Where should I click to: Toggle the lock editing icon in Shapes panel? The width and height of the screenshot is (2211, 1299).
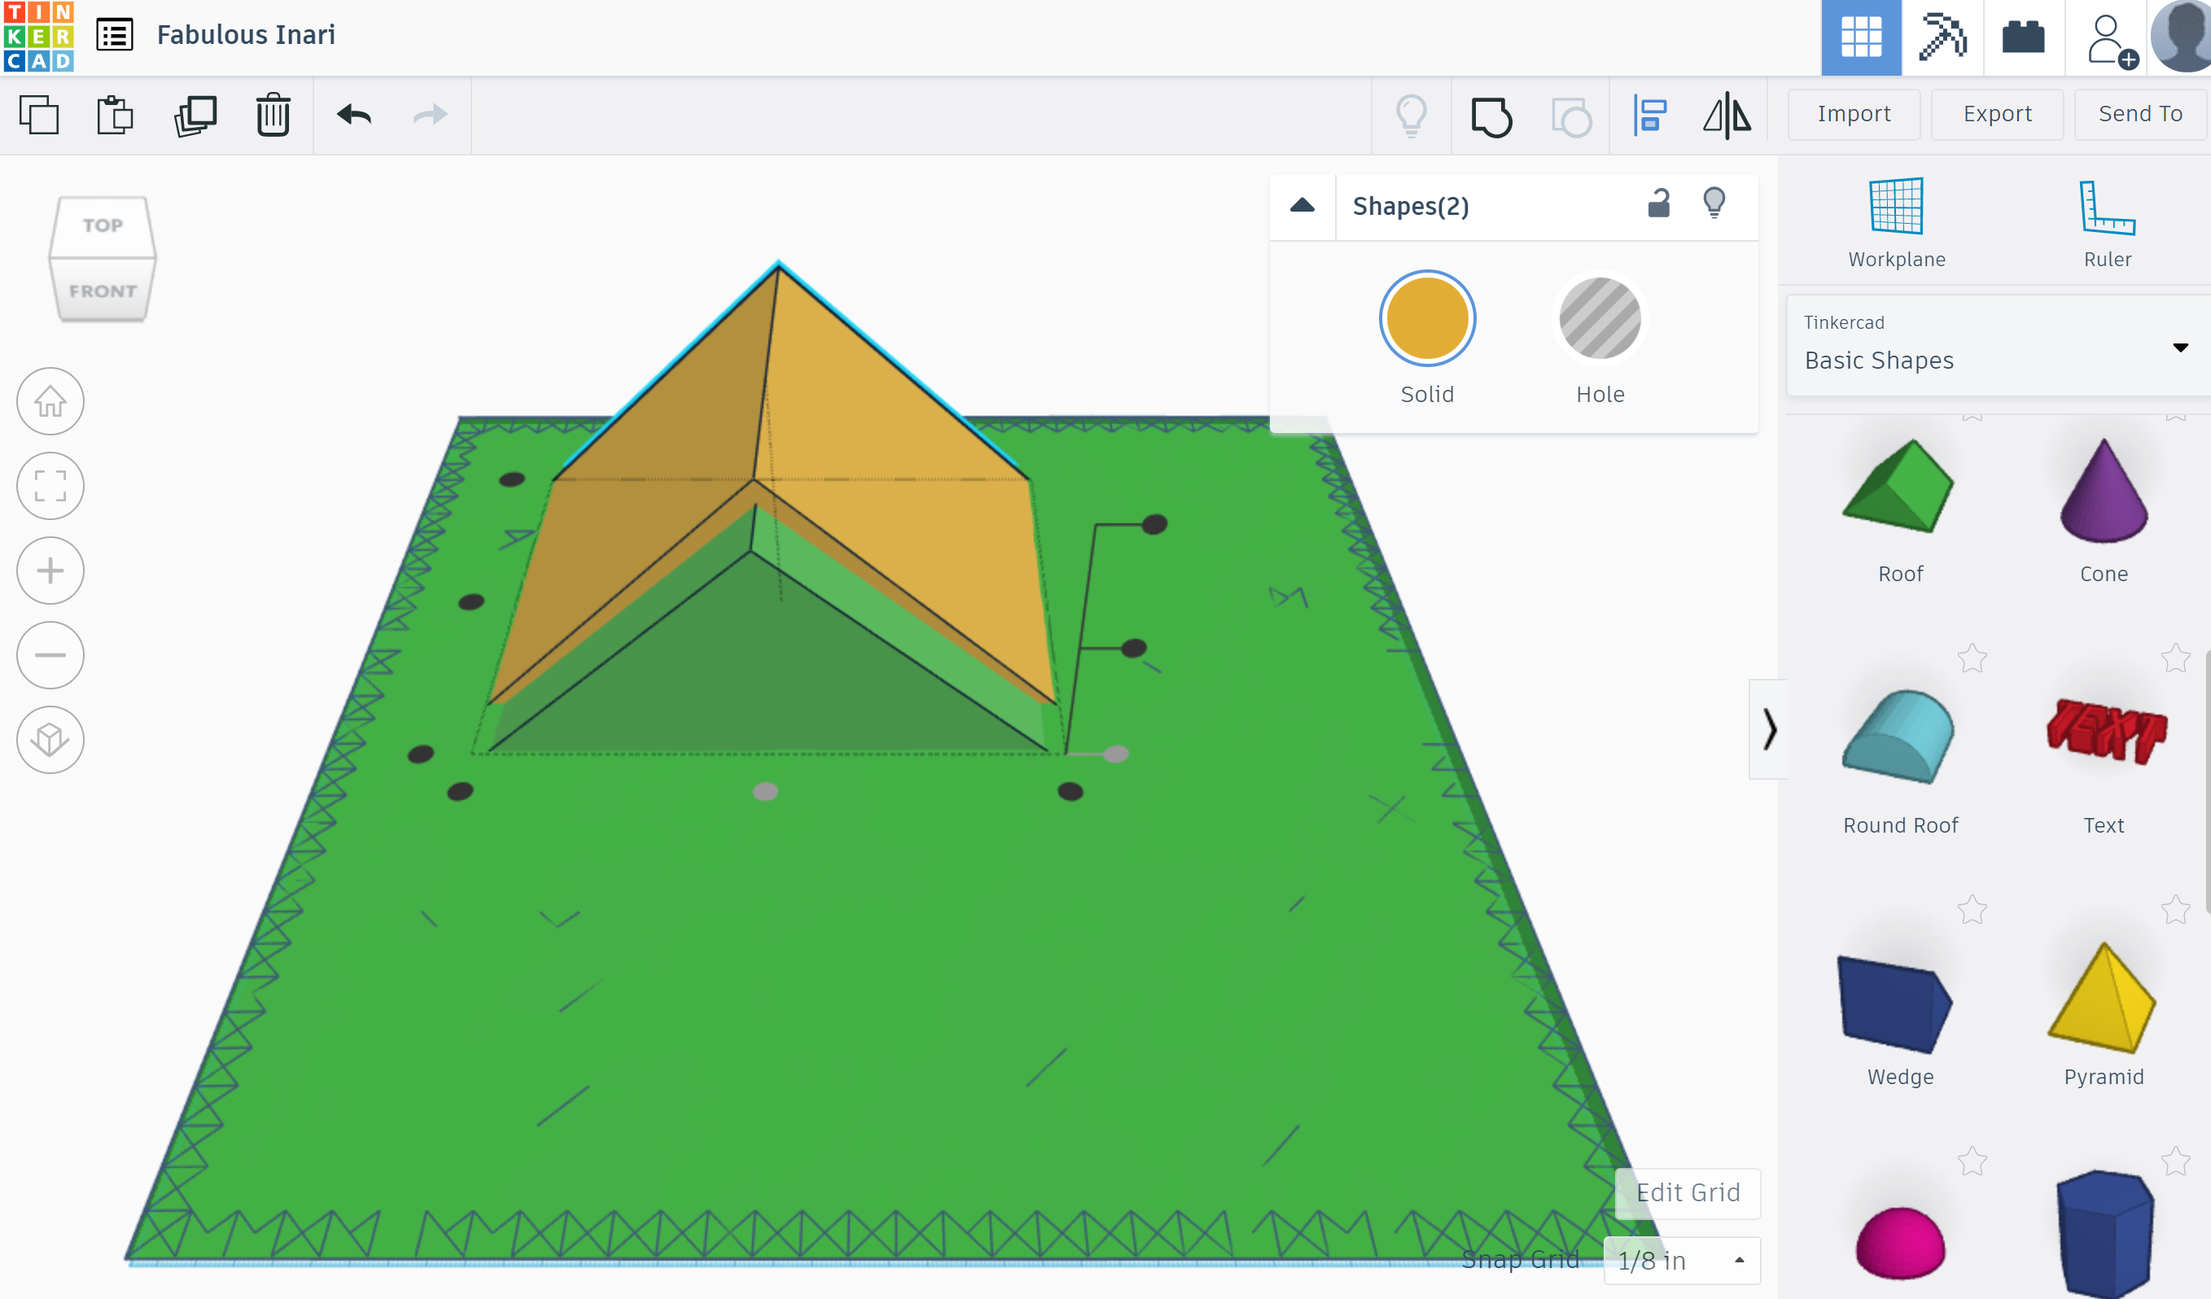point(1658,203)
